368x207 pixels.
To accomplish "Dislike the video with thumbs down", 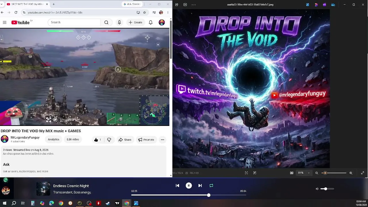I will (x=109, y=140).
